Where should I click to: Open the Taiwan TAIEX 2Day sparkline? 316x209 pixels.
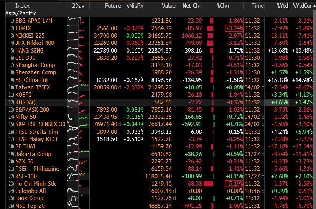[x=78, y=87]
